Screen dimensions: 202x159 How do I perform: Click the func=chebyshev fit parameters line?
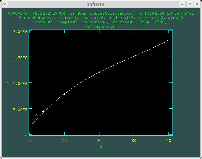(x=101, y=18)
